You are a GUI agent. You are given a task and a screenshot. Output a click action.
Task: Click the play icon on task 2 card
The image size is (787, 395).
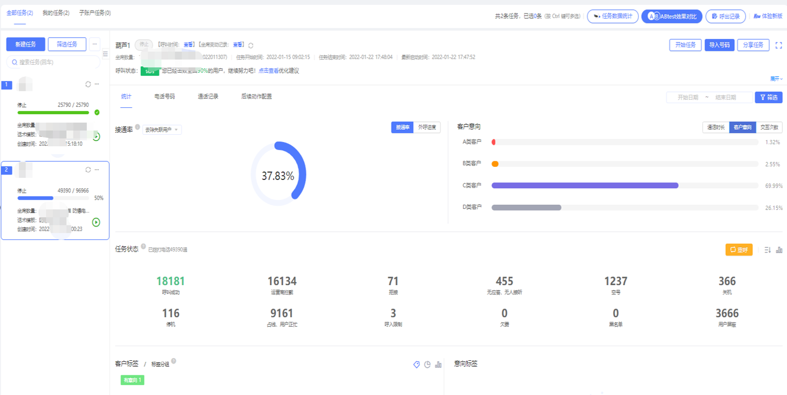[x=96, y=222]
